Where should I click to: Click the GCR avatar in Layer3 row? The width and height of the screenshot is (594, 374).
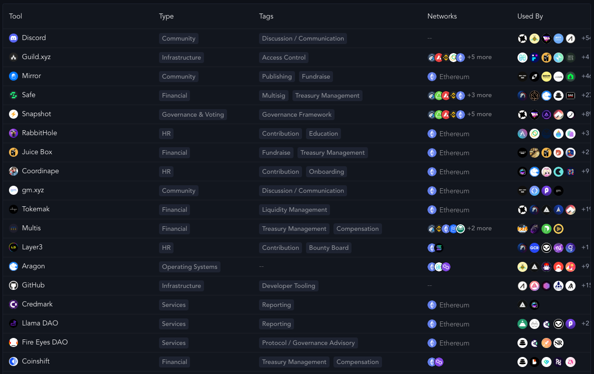(x=534, y=248)
